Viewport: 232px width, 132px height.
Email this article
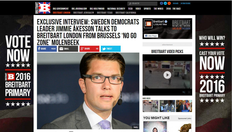[68, 49]
